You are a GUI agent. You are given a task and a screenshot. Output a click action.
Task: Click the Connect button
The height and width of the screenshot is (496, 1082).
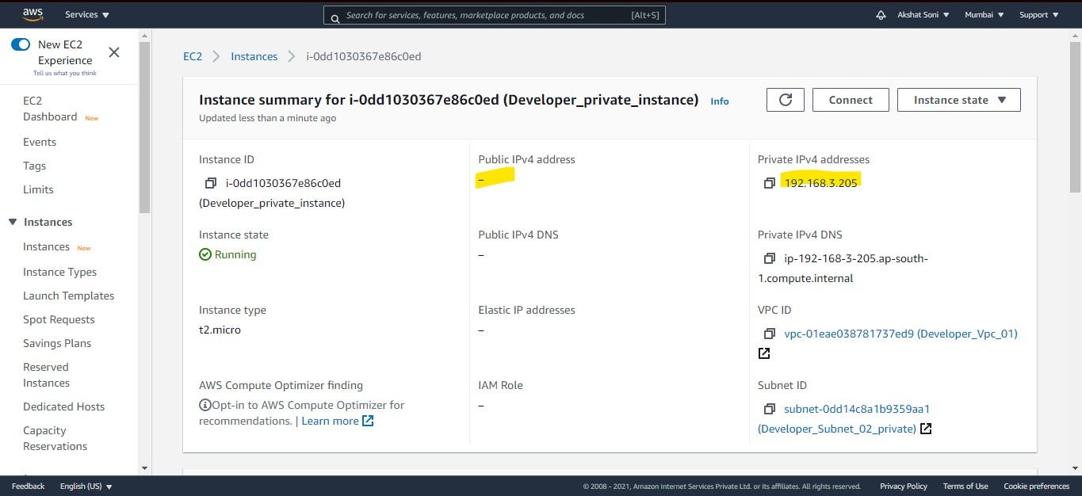click(x=851, y=100)
